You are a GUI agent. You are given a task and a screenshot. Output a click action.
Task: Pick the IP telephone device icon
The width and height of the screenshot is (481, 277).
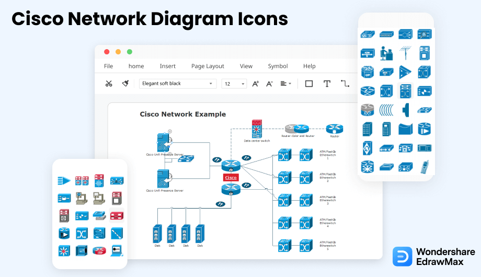click(405, 148)
